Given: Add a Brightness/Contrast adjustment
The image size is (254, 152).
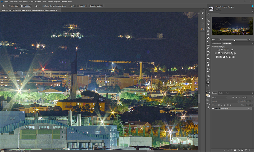Looking at the screenshot, I should click(219, 49).
